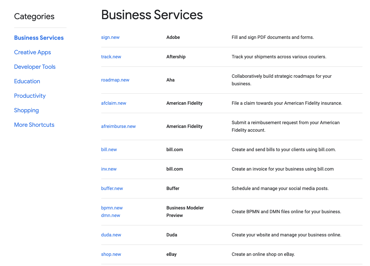Open the inv.new invoice shortcut
The image size is (370, 266).
109,169
